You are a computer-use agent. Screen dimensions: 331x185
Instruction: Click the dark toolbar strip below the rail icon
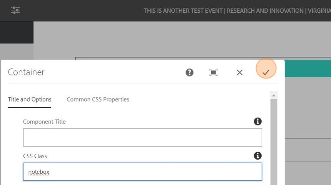coord(17,32)
